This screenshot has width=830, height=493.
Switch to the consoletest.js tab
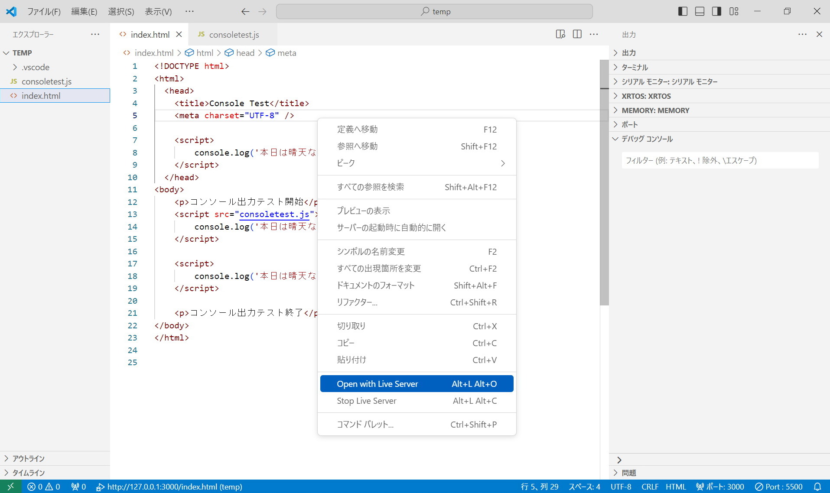coord(233,35)
